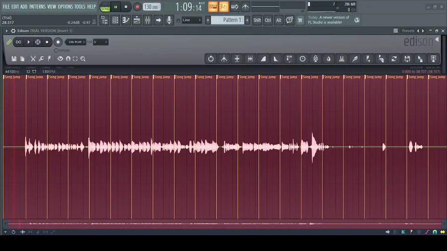Add new pattern with plus button
447x251 pixels.
247,20
